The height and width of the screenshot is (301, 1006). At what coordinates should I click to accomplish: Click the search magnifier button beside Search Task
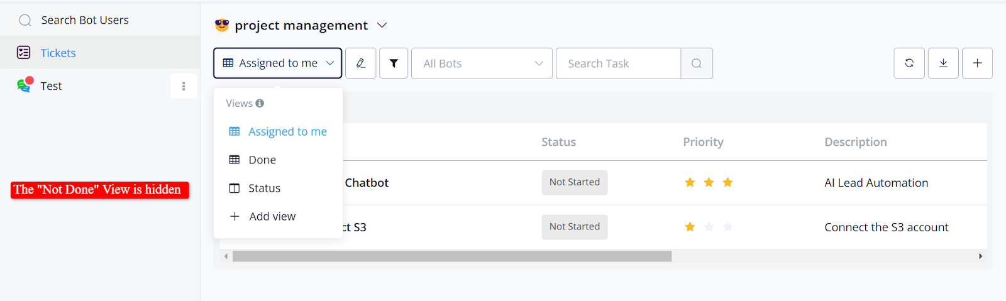click(697, 63)
